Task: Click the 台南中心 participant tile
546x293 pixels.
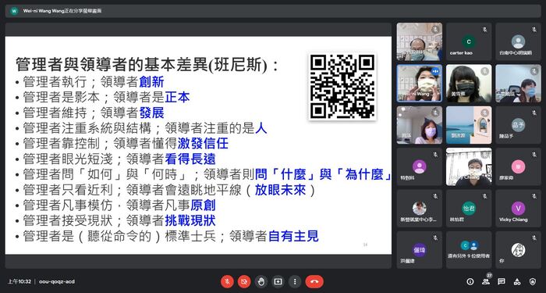Action: (518, 42)
